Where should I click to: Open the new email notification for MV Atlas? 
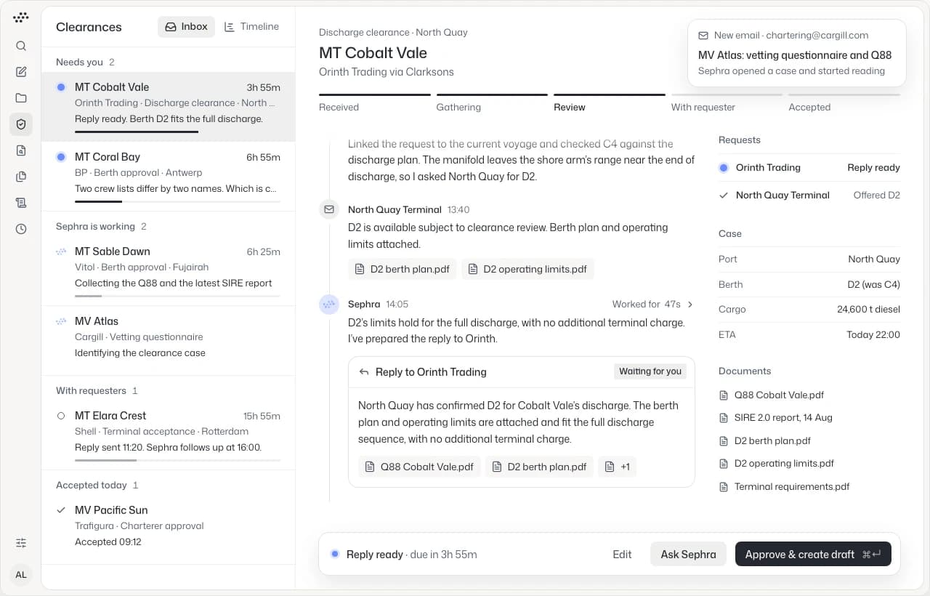point(796,53)
